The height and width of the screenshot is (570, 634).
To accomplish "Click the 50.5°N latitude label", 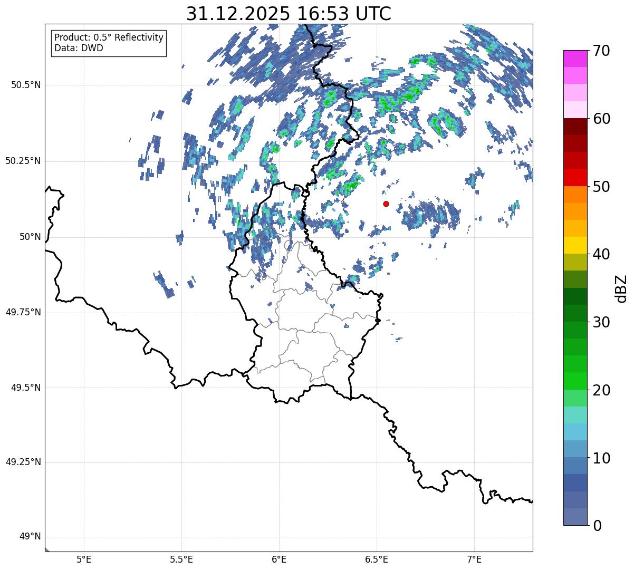I will coord(25,85).
